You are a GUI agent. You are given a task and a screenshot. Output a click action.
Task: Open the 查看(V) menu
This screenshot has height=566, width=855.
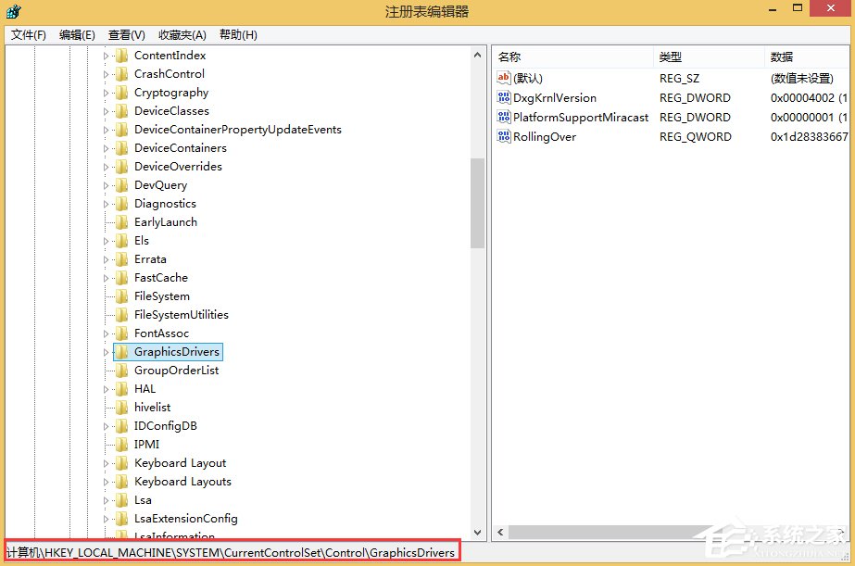point(126,34)
